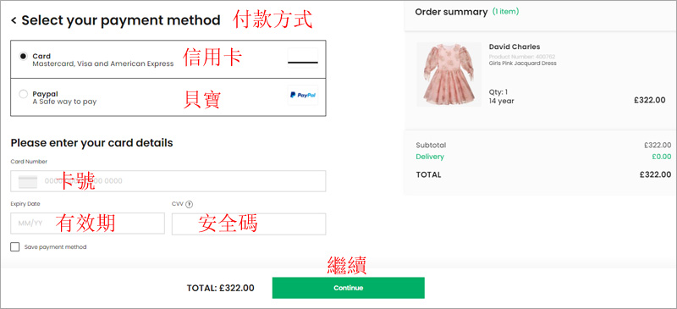Click the card icon in the Card Number field
The image size is (677, 309).
[28, 181]
